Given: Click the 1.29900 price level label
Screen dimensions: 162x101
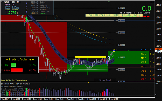Looking at the screenshot, I should coord(122,33).
